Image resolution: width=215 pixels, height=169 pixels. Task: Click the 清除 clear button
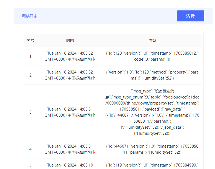[190, 16]
